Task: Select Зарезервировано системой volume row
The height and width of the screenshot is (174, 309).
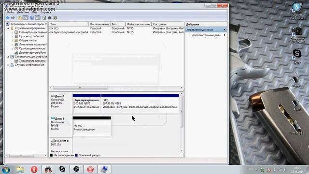Action: coord(116,32)
